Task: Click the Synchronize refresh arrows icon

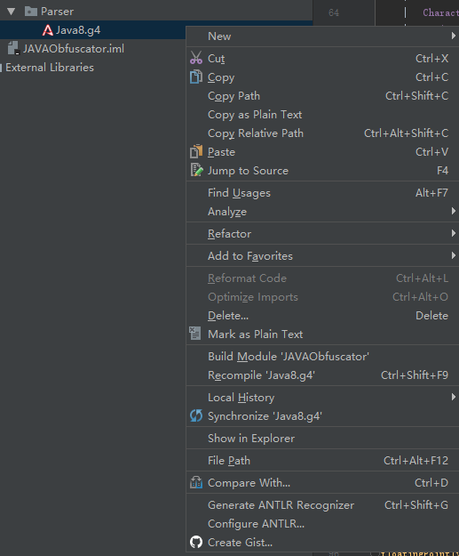Action: 196,415
